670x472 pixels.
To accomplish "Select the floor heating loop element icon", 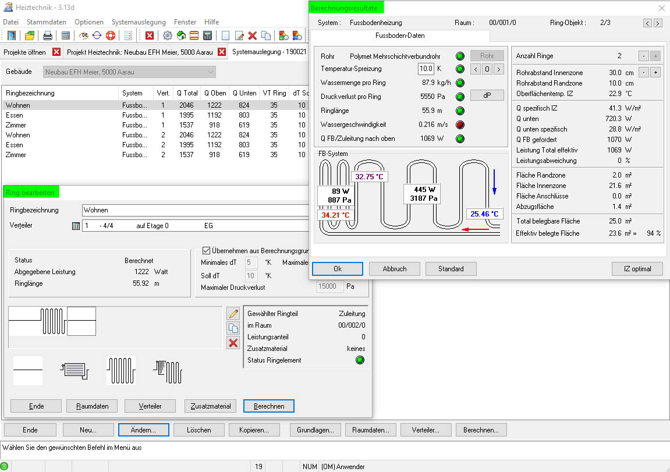I will click(x=121, y=370).
